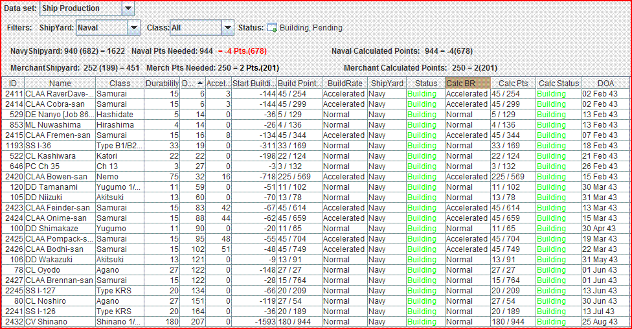The image size is (632, 329).
Task: Open the Status filter selector icon
Action: click(273, 28)
